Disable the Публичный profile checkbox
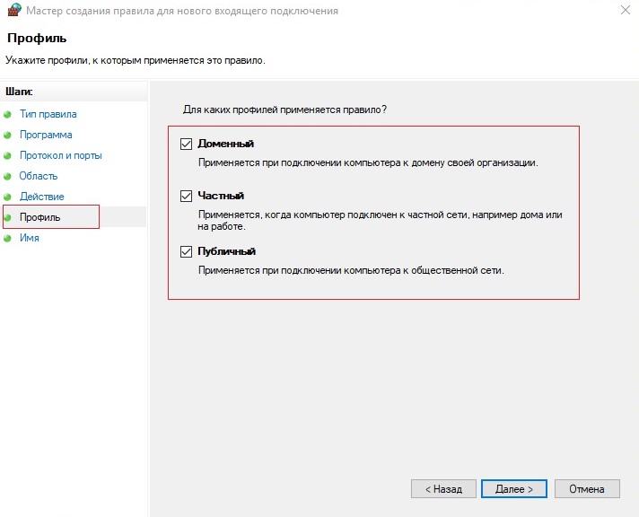Screen dimensions: 639x517 tap(187, 251)
